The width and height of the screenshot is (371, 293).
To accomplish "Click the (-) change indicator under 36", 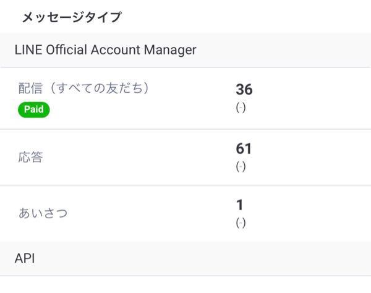I will [x=241, y=108].
